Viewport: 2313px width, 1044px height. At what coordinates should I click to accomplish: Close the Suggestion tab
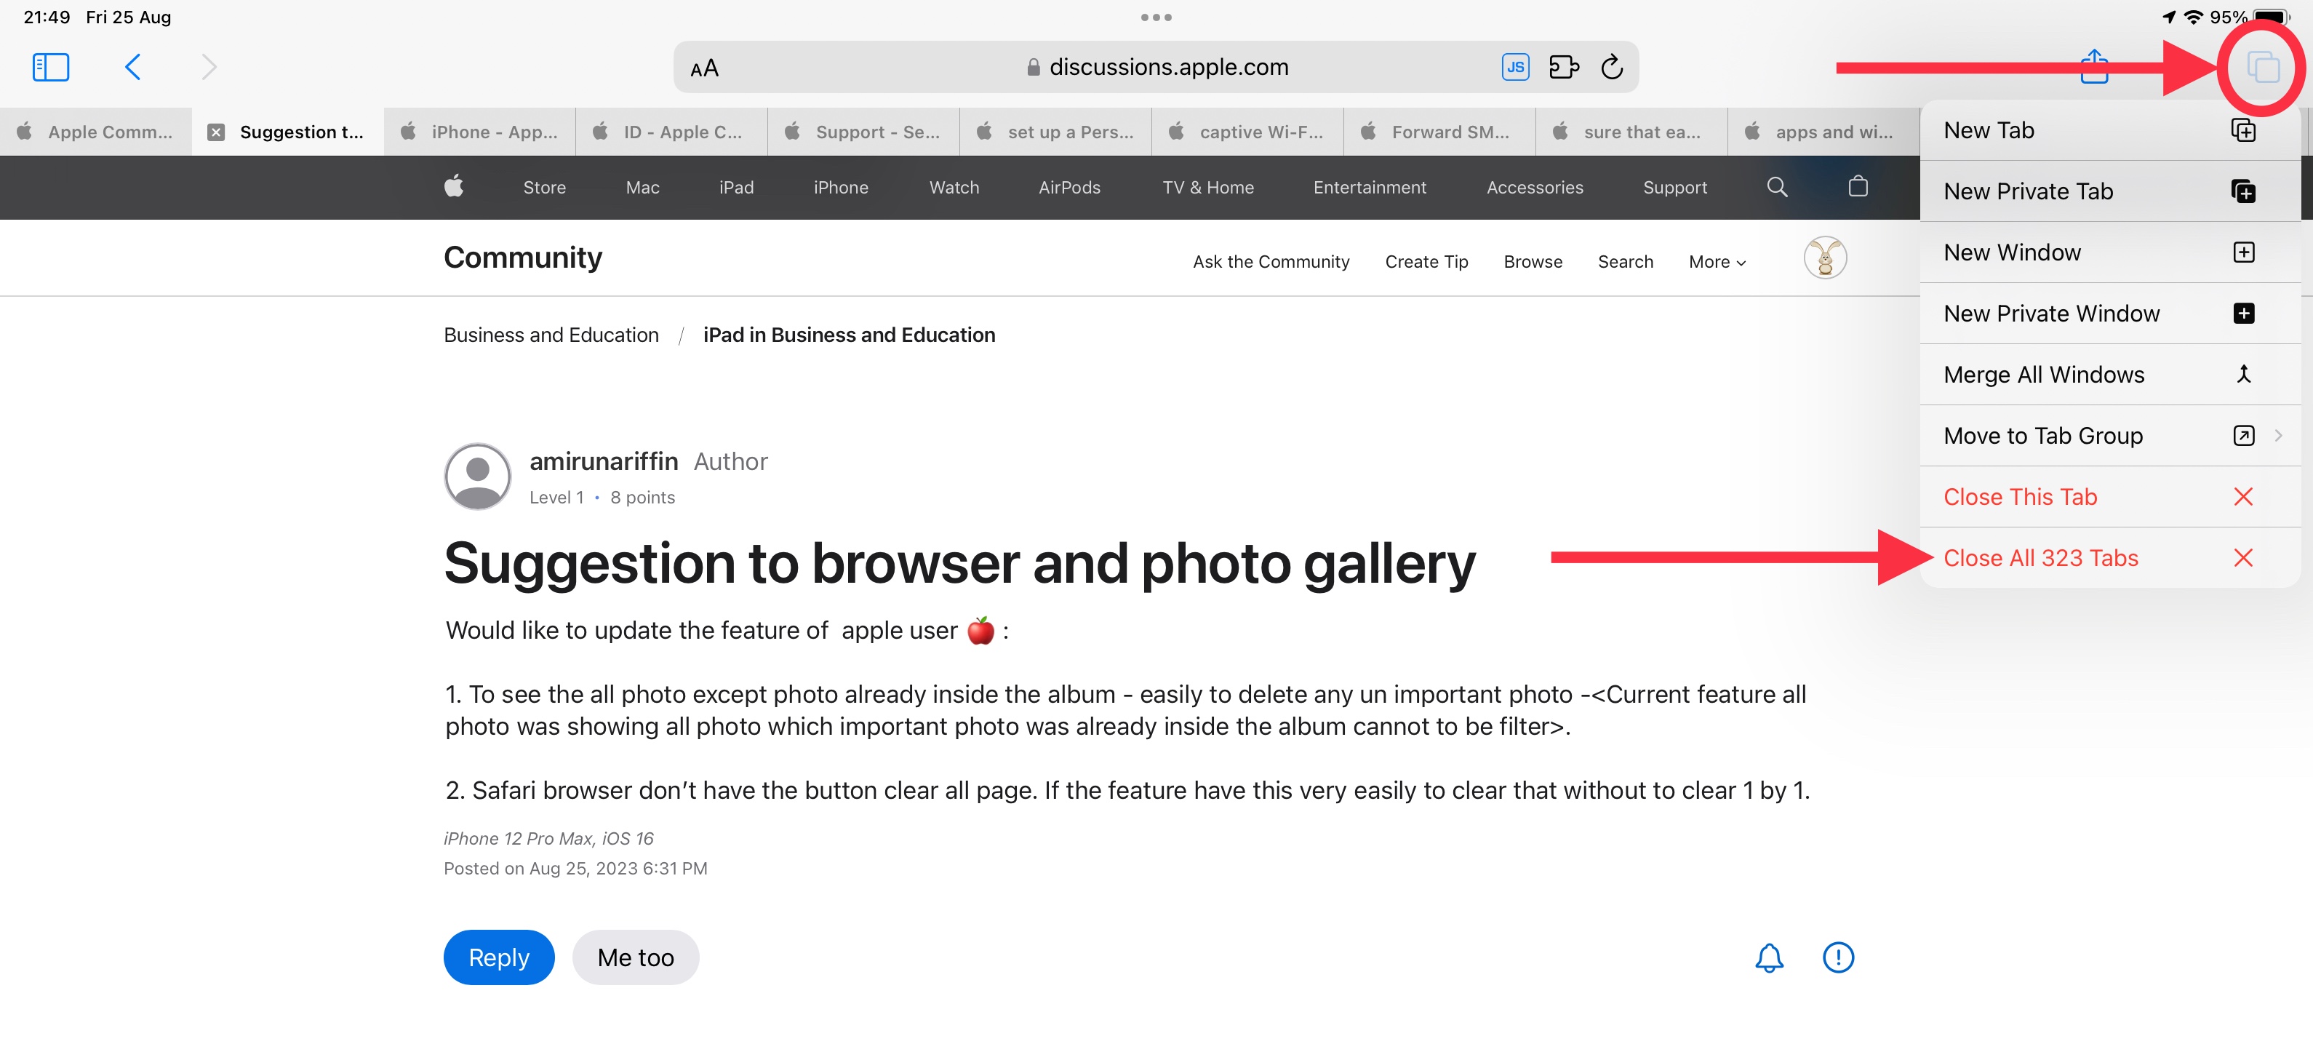217,132
